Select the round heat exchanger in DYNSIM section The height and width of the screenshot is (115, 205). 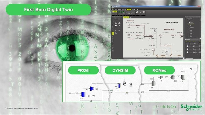131,84
